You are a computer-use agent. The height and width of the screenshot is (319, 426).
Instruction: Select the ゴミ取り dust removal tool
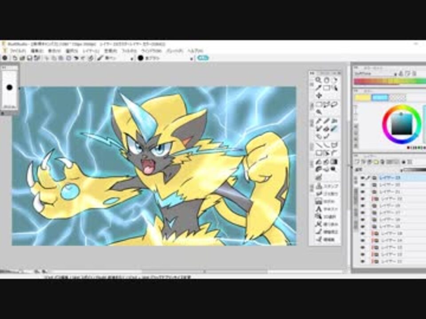pos(327,194)
